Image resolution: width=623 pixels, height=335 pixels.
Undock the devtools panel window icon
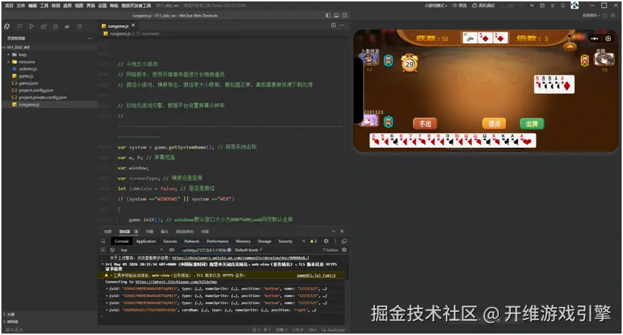(344, 241)
